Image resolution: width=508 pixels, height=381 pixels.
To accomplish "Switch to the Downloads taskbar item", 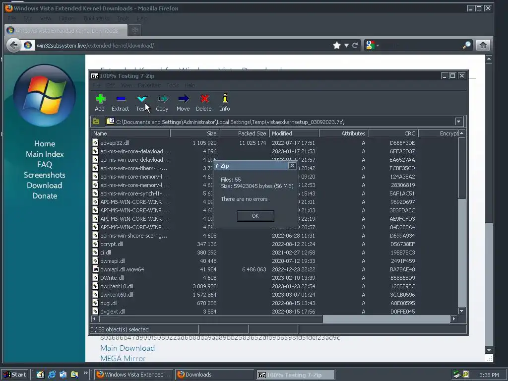I will click(x=214, y=375).
